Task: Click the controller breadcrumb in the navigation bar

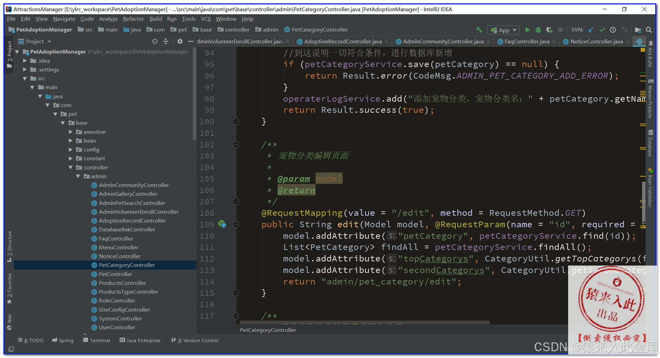Action: click(234, 30)
